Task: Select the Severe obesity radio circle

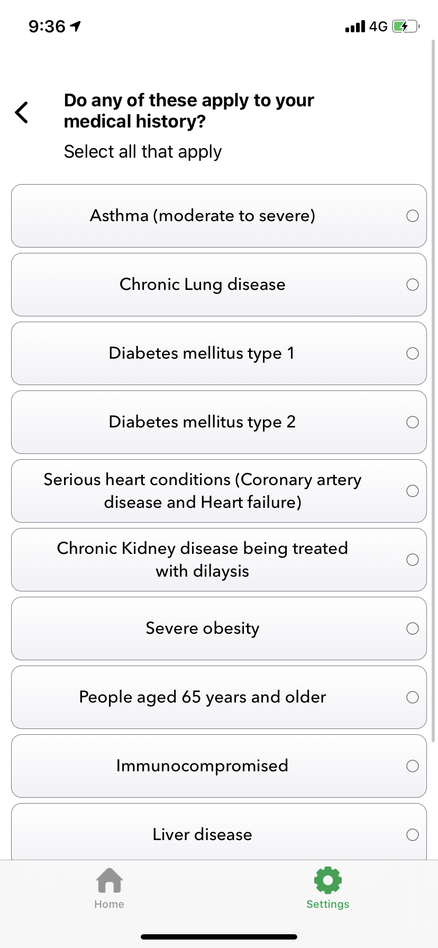Action: pyautogui.click(x=413, y=628)
